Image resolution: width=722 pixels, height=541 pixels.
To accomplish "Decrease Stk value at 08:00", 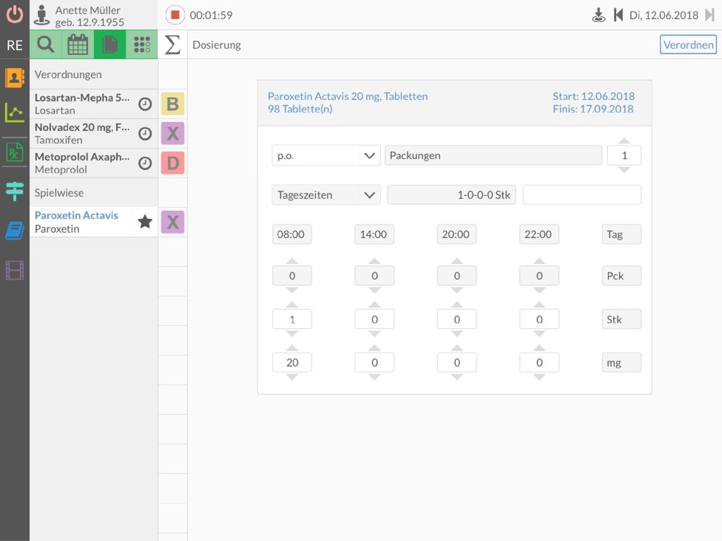I will (x=292, y=334).
